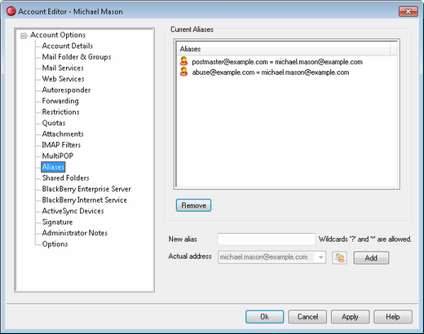This screenshot has width=424, height=334.
Task: Open account picker icon next to Actual address
Action: coord(339,257)
